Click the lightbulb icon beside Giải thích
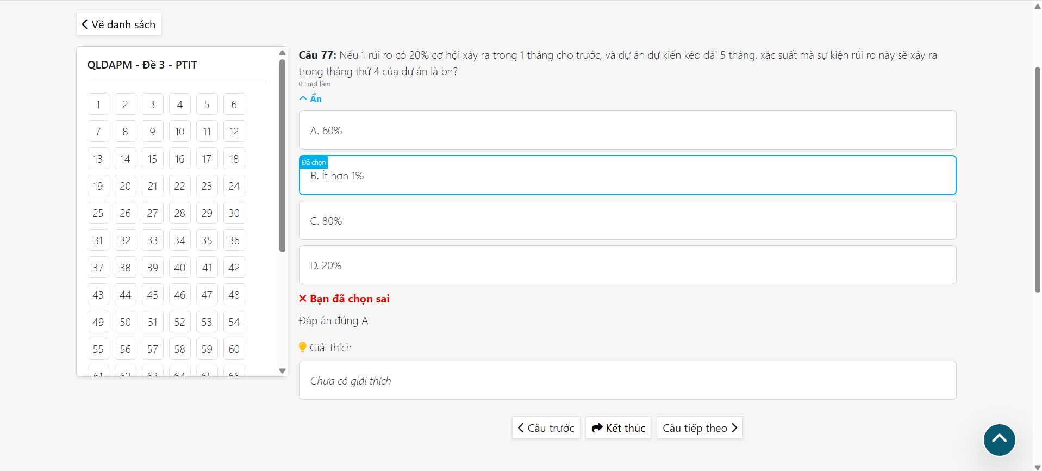 pos(303,348)
